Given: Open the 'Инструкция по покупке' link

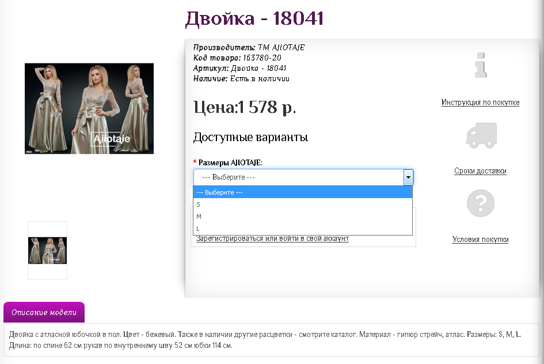Looking at the screenshot, I should pos(480,102).
